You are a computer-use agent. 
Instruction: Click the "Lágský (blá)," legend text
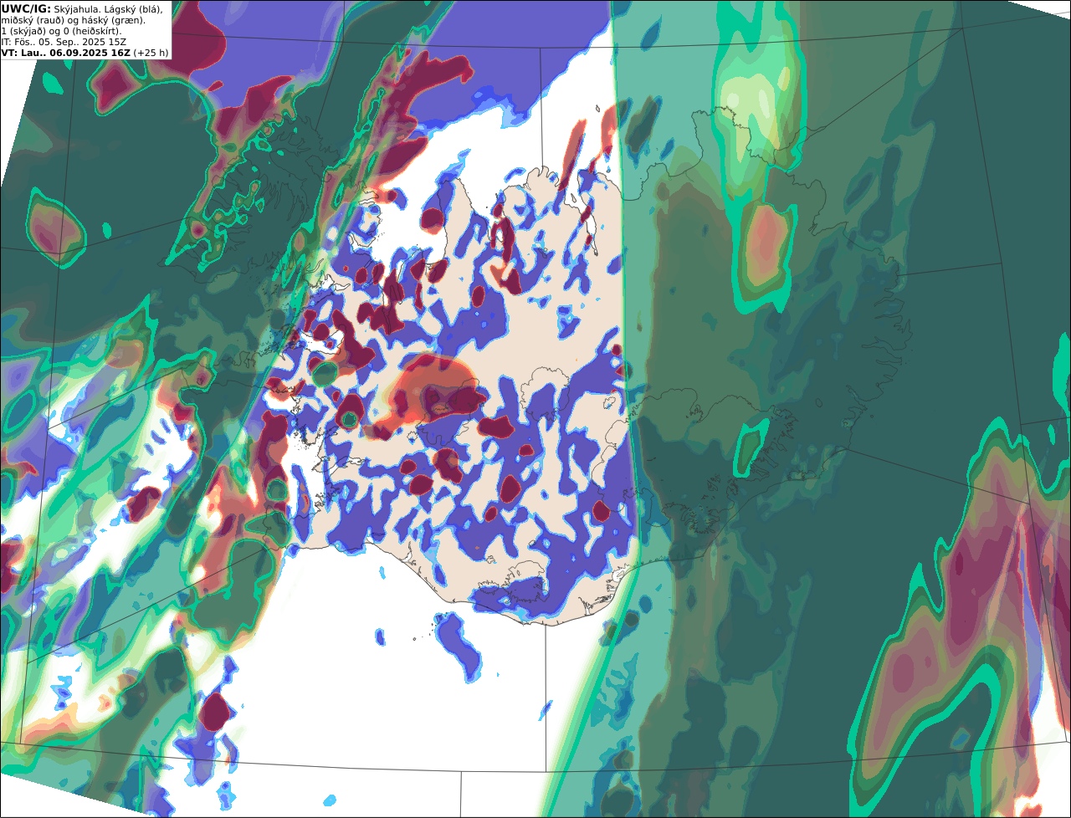pyautogui.click(x=134, y=10)
